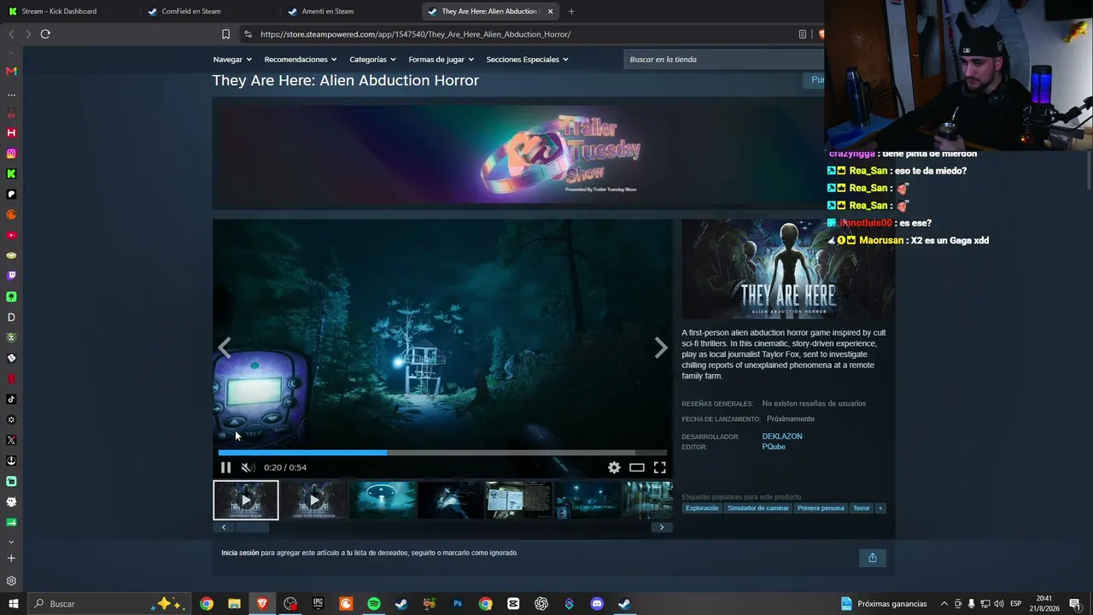Open the X (Twitter) sidebar shortcut
The width and height of the screenshot is (1093, 615).
(x=11, y=440)
